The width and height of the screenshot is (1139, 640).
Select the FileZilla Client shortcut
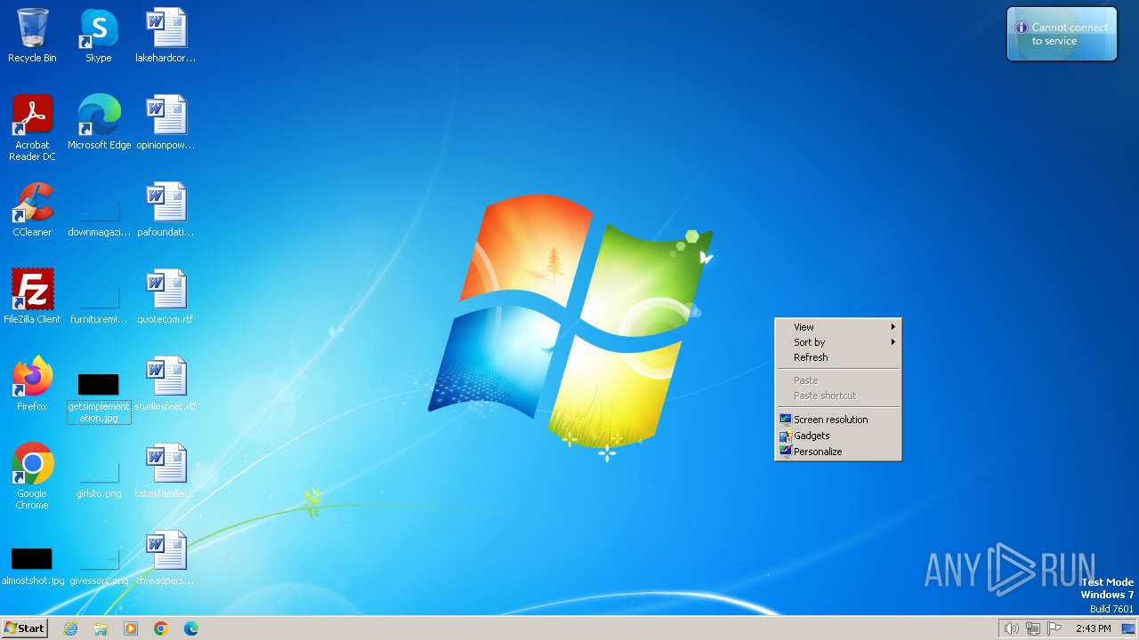pos(32,297)
